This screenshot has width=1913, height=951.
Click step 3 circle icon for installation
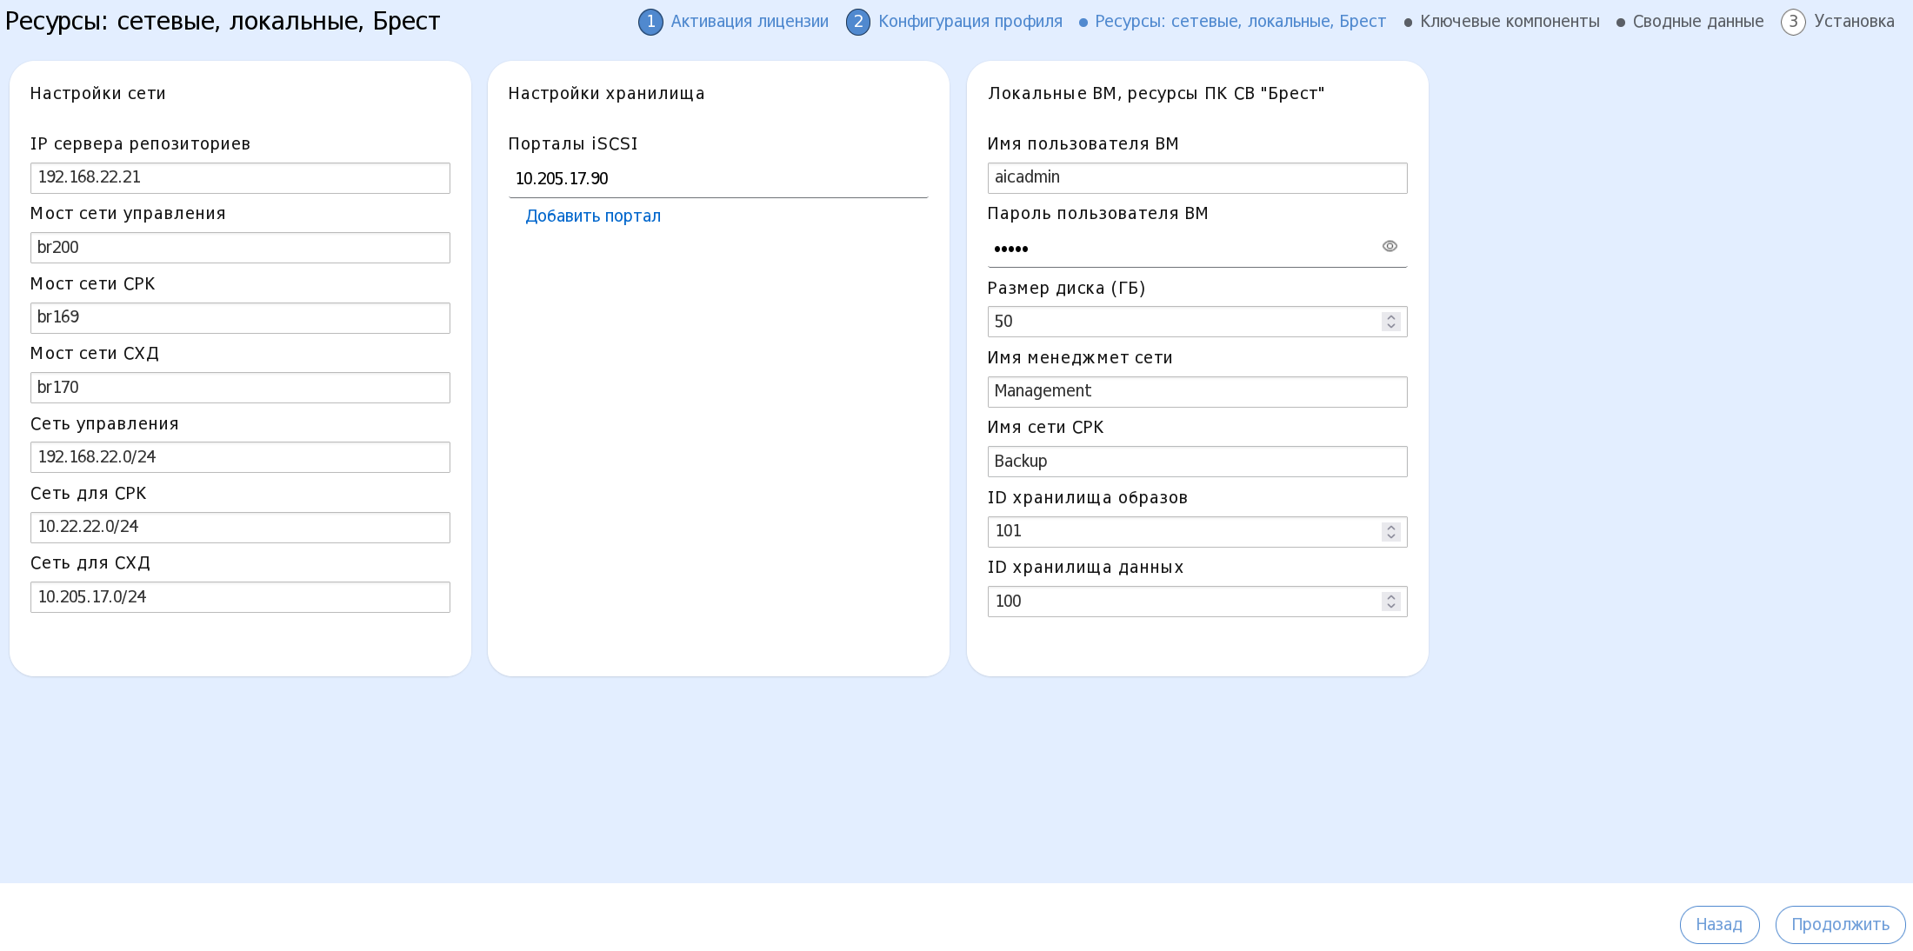1793,23
